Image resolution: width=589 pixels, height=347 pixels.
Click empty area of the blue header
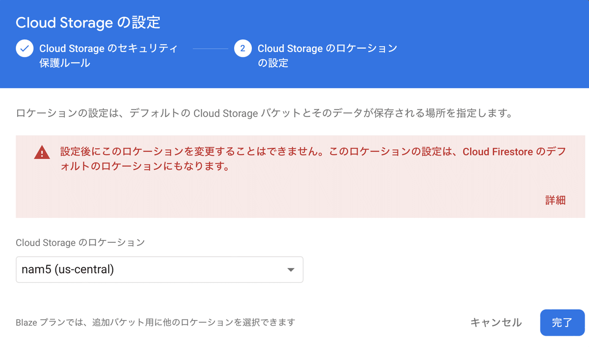(x=491, y=44)
